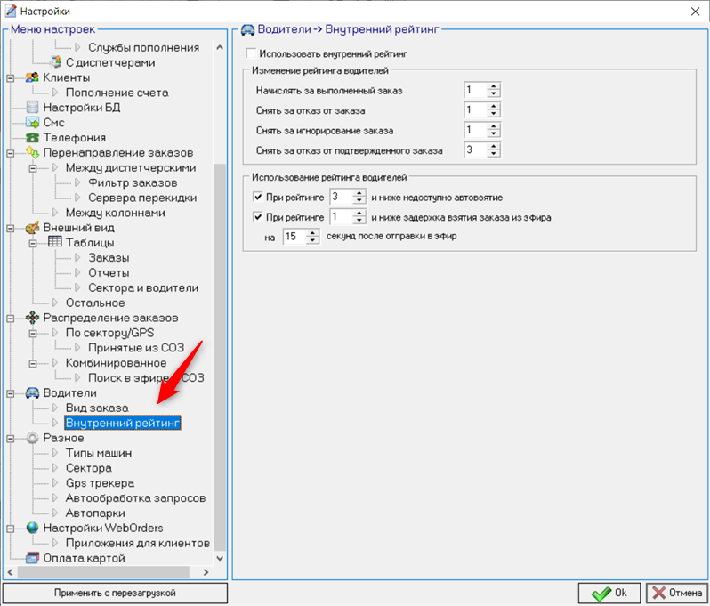Toggle the задержка взятия заказа checkbox

tap(258, 217)
